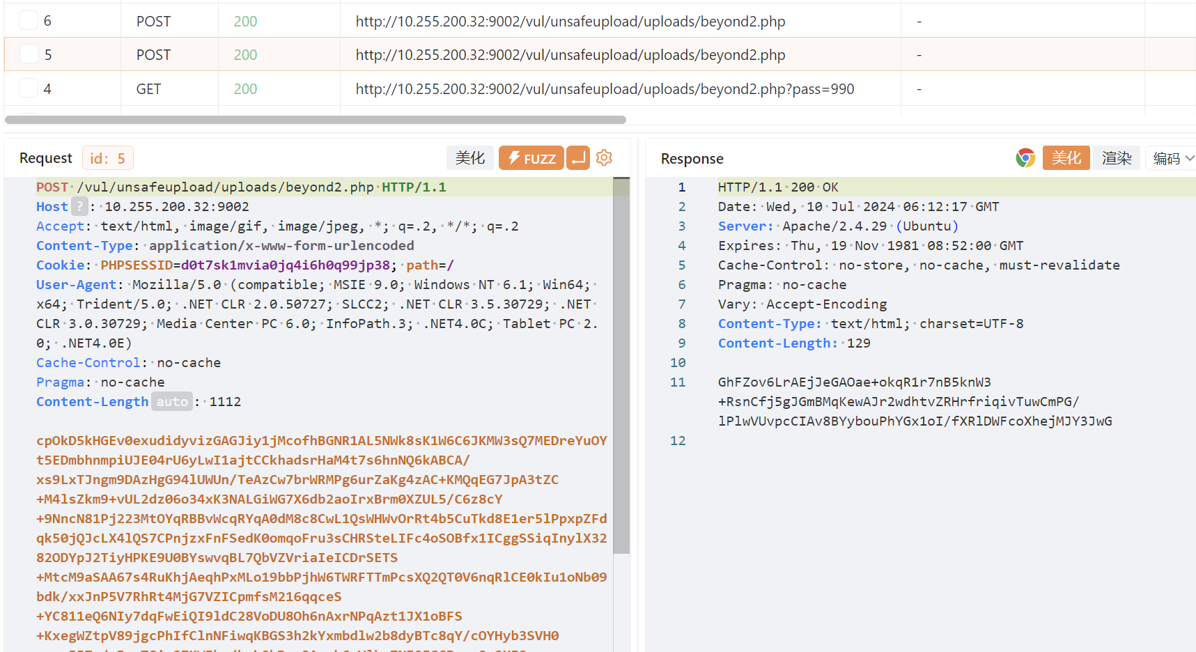Click the Expires response header line
Viewport: 1196px width, 652px height.
coord(871,245)
